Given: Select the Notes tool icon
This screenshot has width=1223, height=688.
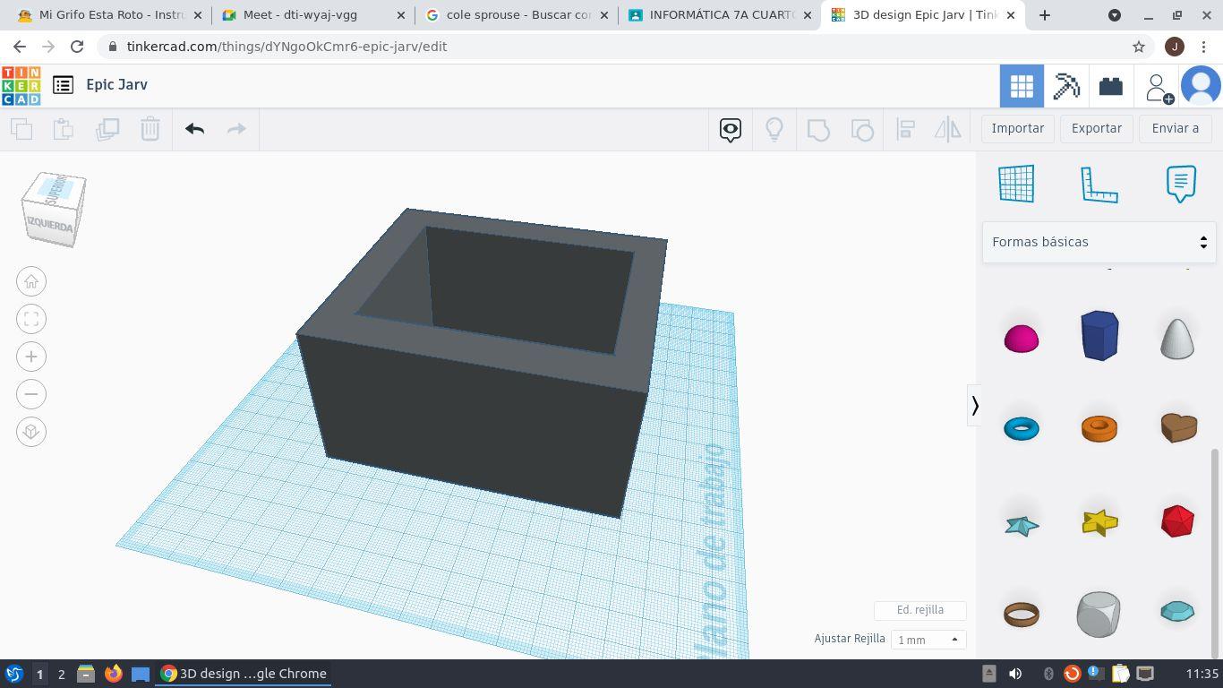Looking at the screenshot, I should pyautogui.click(x=1181, y=184).
